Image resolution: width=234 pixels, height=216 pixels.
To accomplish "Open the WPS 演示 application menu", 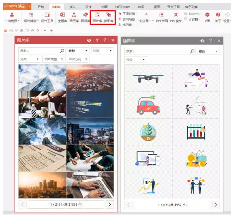I will point(17,6).
